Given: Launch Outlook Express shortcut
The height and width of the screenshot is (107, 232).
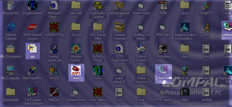Looking at the screenshot, I should pyautogui.click(x=141, y=49).
